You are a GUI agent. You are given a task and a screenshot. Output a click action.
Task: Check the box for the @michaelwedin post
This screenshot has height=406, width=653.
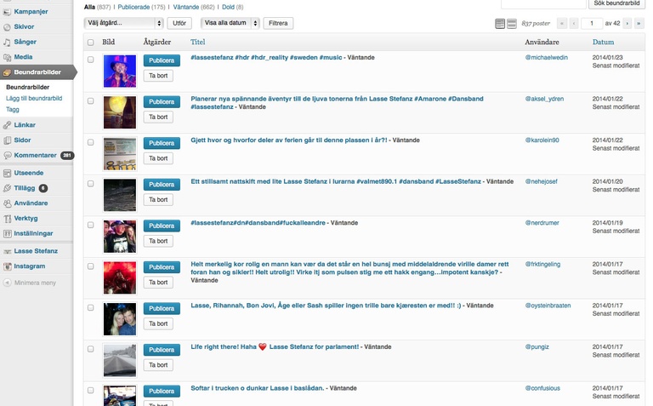click(91, 60)
